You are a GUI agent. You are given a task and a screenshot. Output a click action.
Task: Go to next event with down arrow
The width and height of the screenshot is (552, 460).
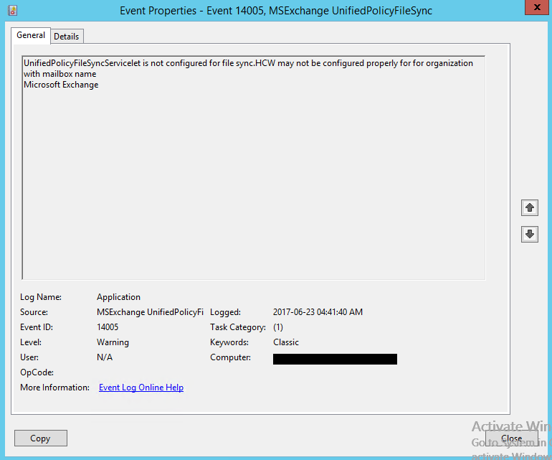pyautogui.click(x=530, y=234)
